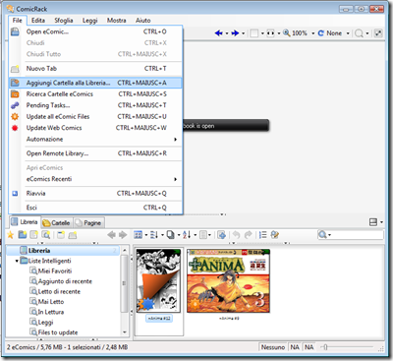Select Aggiunto di recente list
The width and height of the screenshot is (393, 361).
coord(65,281)
